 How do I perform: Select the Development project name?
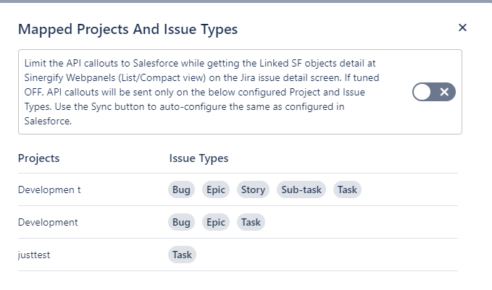click(x=48, y=222)
